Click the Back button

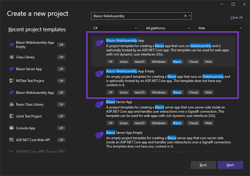point(203,165)
